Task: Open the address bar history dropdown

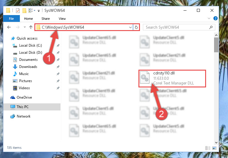Action: pyautogui.click(x=130, y=27)
